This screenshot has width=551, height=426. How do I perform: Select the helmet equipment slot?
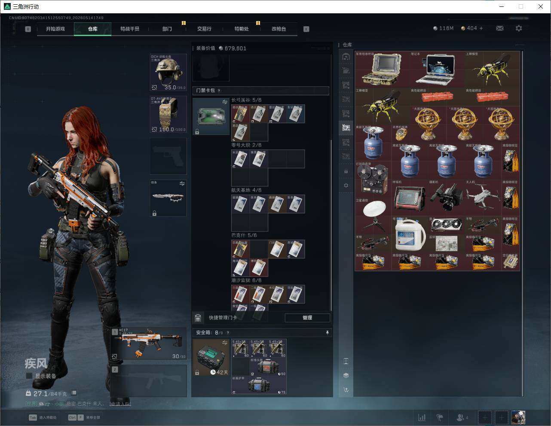(x=168, y=72)
